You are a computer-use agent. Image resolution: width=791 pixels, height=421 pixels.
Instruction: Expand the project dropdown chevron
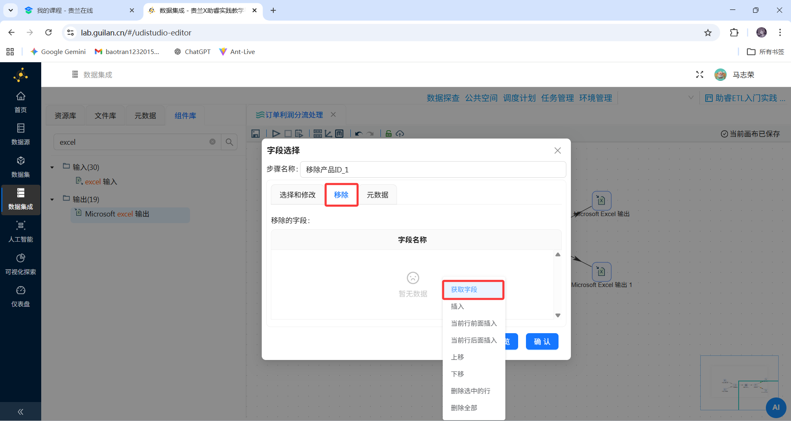point(691,98)
